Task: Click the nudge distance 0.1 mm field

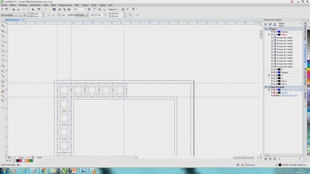Action: (x=98, y=15)
